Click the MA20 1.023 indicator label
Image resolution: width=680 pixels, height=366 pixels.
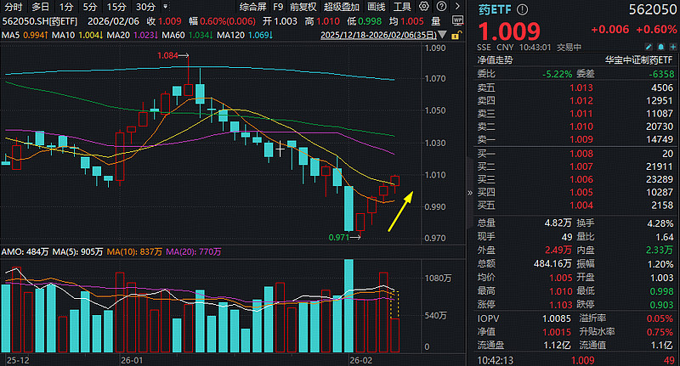point(133,35)
